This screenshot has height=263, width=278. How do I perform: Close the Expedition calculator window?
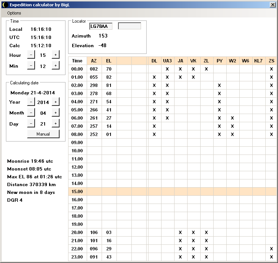(272, 5)
